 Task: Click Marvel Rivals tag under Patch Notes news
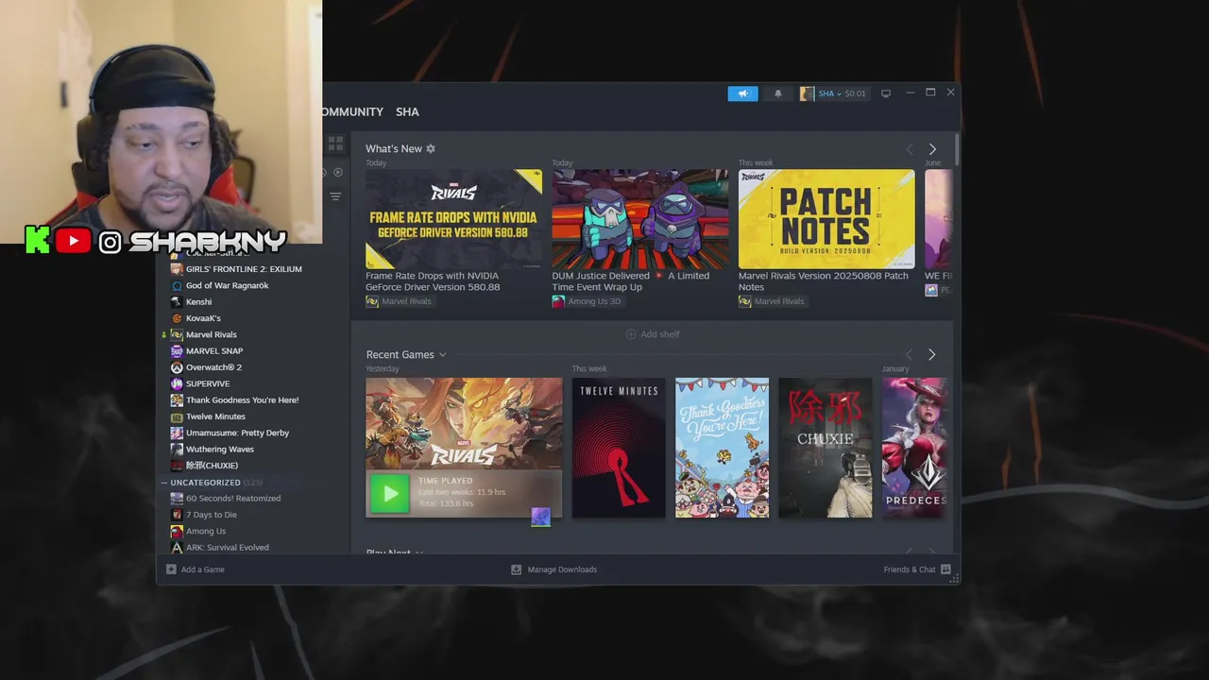tap(772, 301)
